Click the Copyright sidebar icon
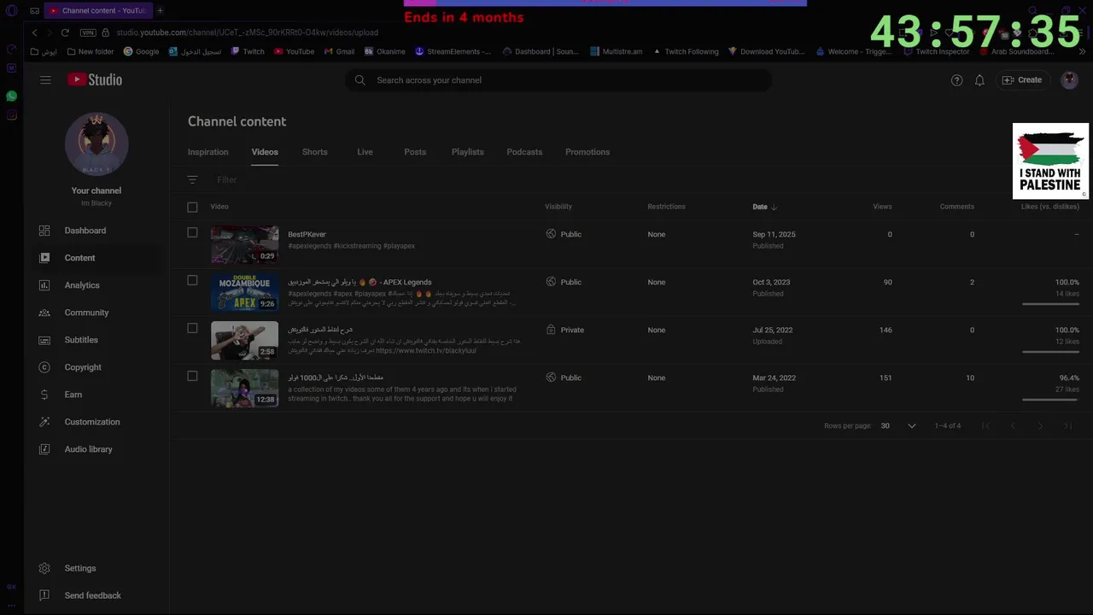This screenshot has width=1093, height=615. point(44,367)
